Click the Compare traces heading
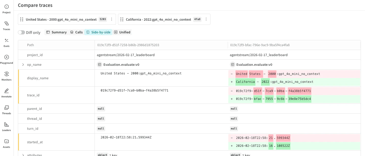 (x=35, y=5)
